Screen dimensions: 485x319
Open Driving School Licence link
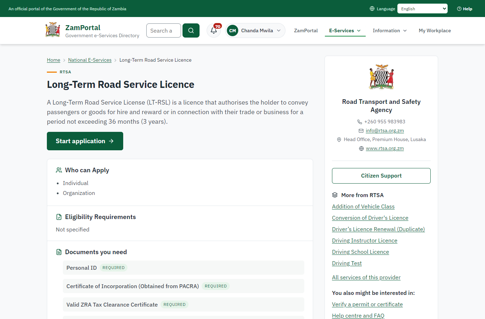pyautogui.click(x=360, y=252)
